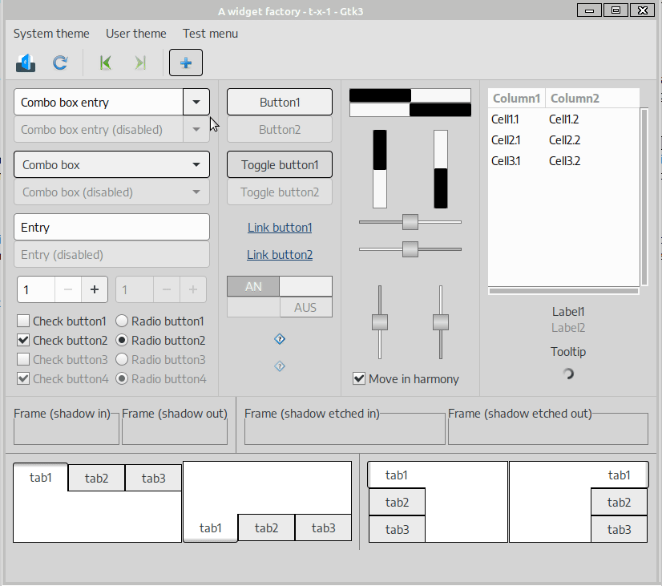Select tab2 in bottom-tabbed notebook
Viewport: 662px width, 586px height.
pos(266,527)
